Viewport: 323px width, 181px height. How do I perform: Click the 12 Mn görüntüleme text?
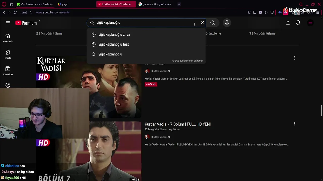point(156,129)
